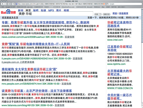Click the www.intel.com ad URL
The image size is (143, 108).
point(115,40)
